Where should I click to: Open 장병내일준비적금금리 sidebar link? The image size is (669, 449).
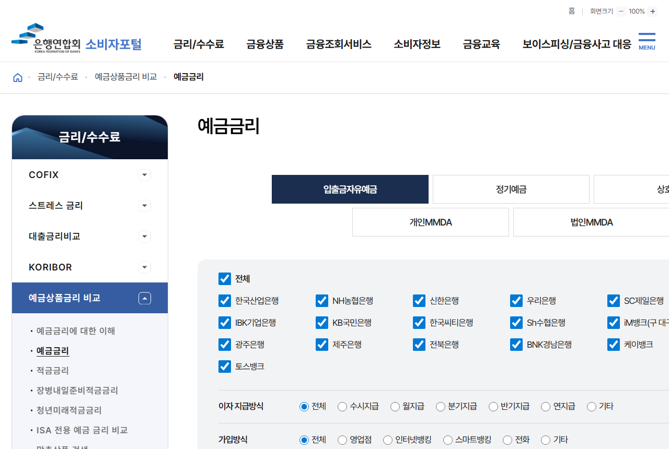click(77, 391)
